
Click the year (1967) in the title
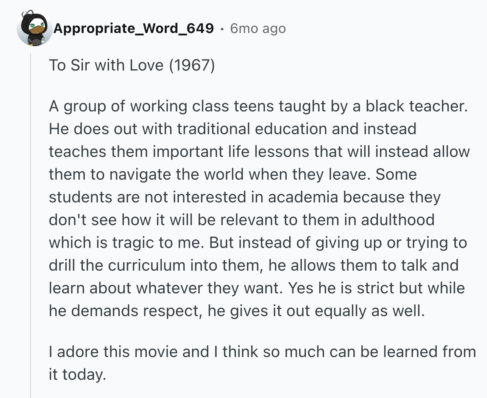click(192, 65)
